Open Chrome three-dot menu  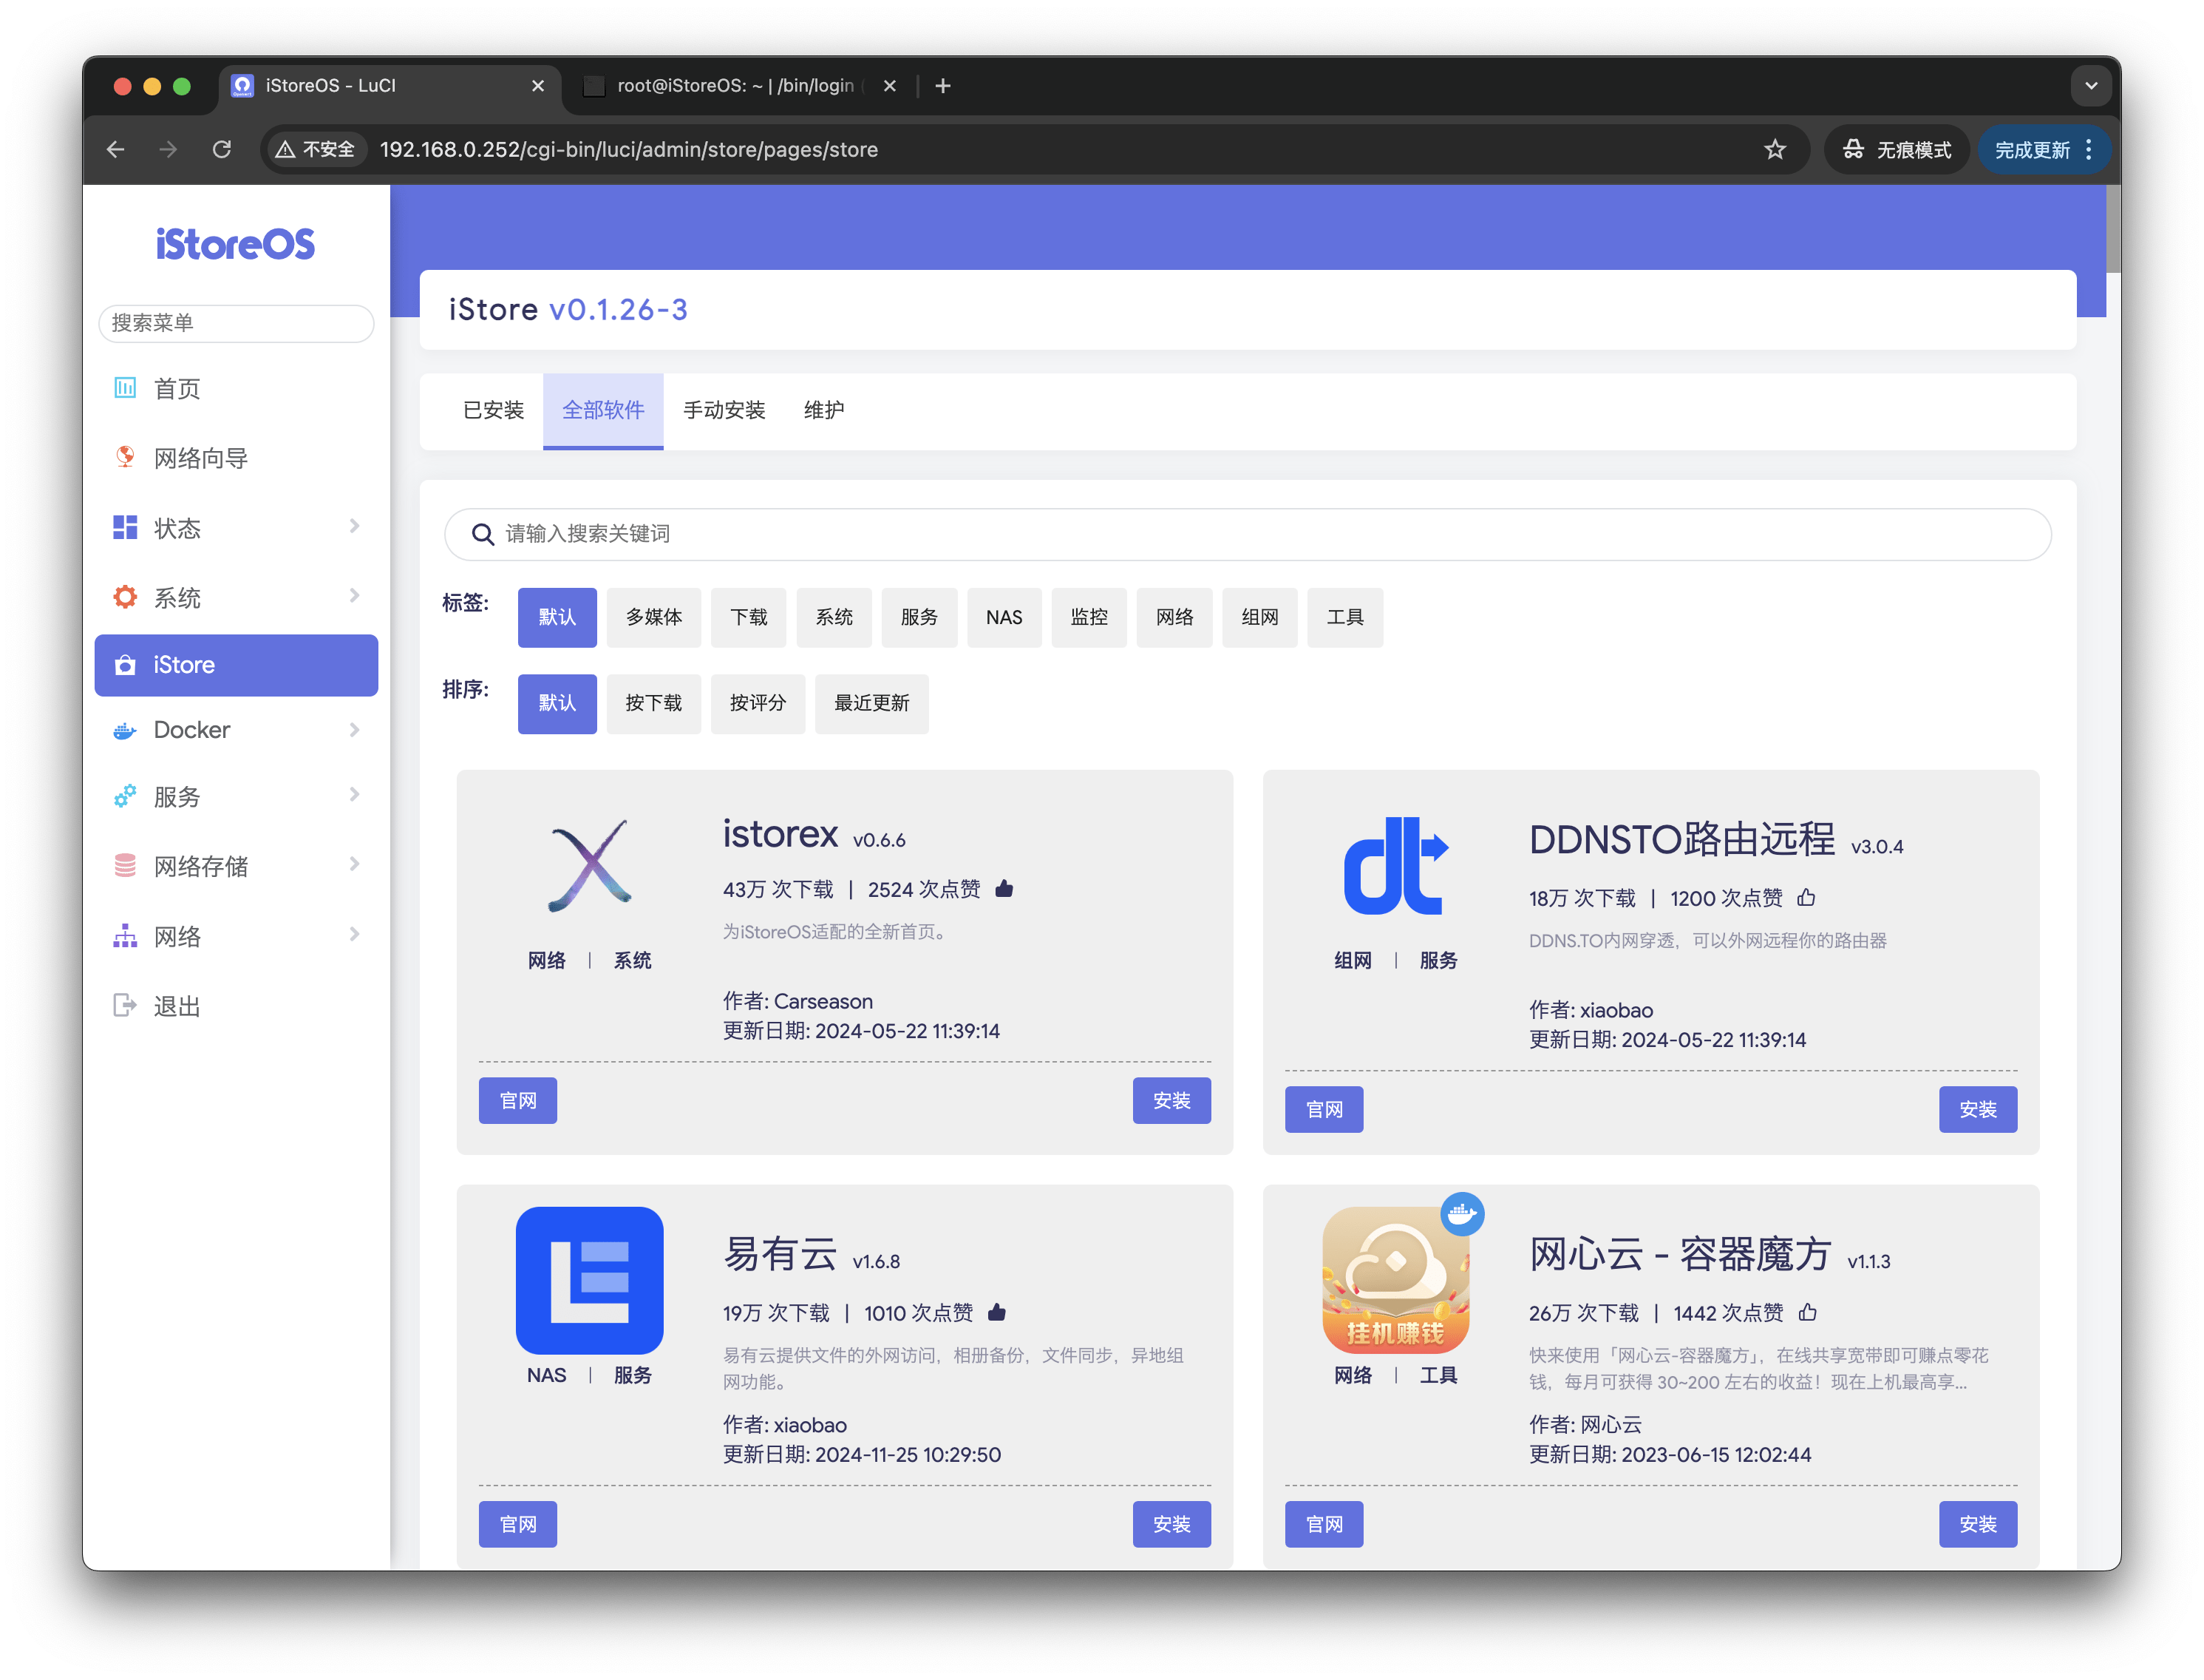pos(2088,149)
